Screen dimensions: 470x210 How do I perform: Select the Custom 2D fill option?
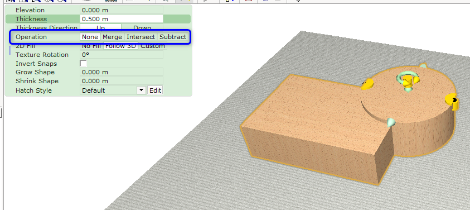point(153,46)
